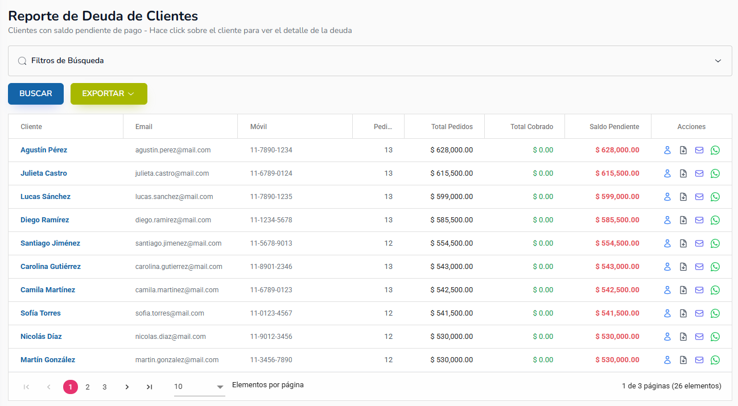Screen dimensions: 738x406
Task: Download document icon for Julieta Castro
Action: pyautogui.click(x=683, y=173)
